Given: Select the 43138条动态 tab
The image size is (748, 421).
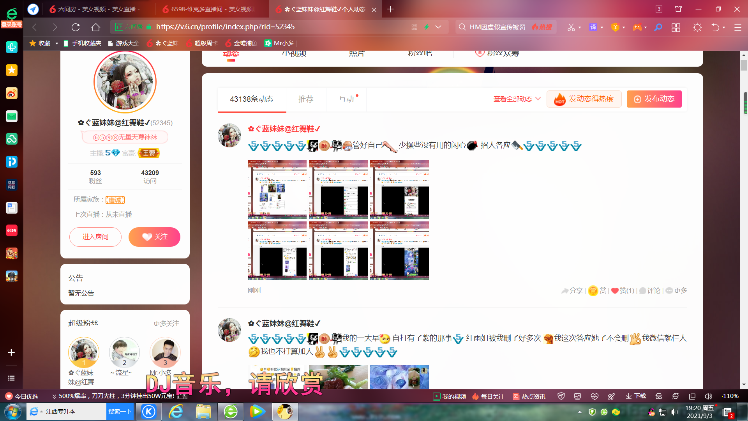Looking at the screenshot, I should (x=252, y=99).
